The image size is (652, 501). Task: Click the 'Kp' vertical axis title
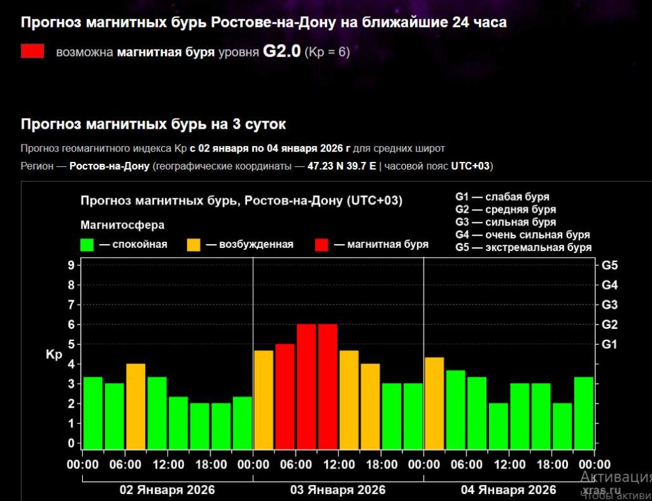[53, 354]
